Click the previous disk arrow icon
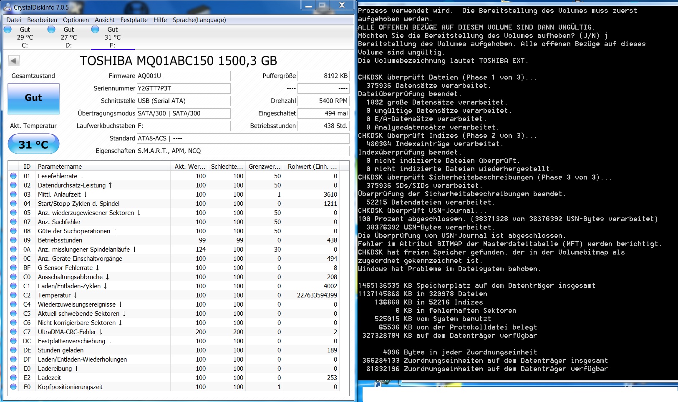Image resolution: width=678 pixels, height=402 pixels. click(x=14, y=61)
